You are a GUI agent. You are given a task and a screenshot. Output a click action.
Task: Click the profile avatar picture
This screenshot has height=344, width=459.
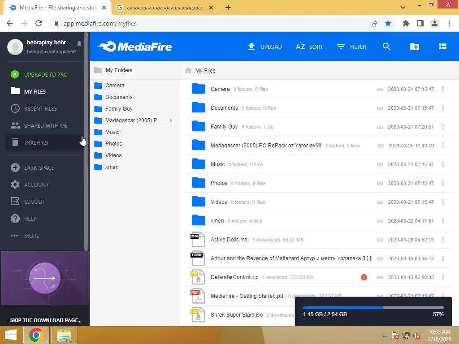click(x=15, y=47)
